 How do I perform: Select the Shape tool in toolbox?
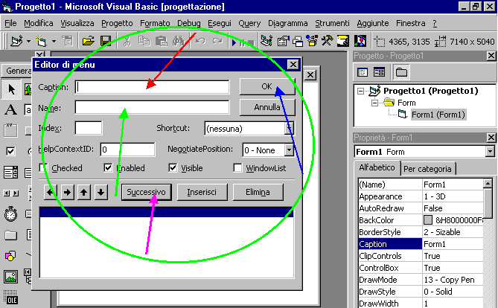point(11,256)
